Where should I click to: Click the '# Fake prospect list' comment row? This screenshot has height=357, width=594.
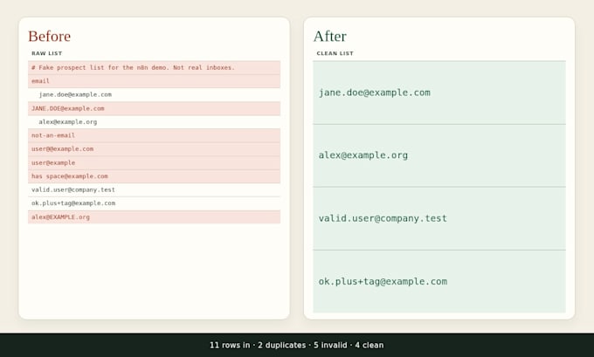(155, 67)
